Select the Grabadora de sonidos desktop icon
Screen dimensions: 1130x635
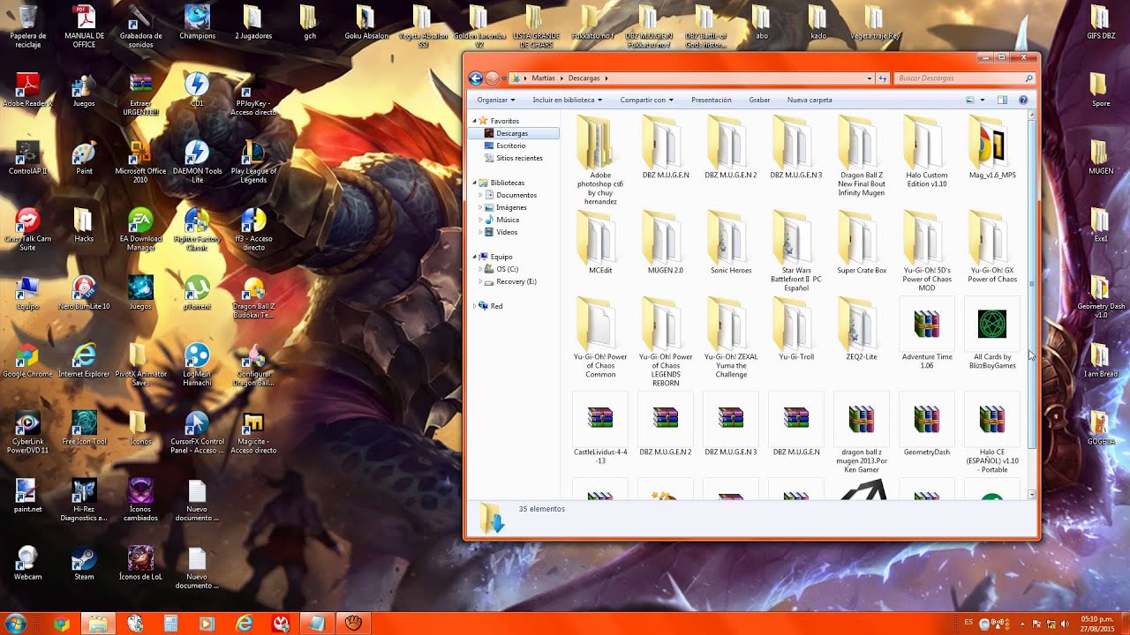(x=140, y=26)
